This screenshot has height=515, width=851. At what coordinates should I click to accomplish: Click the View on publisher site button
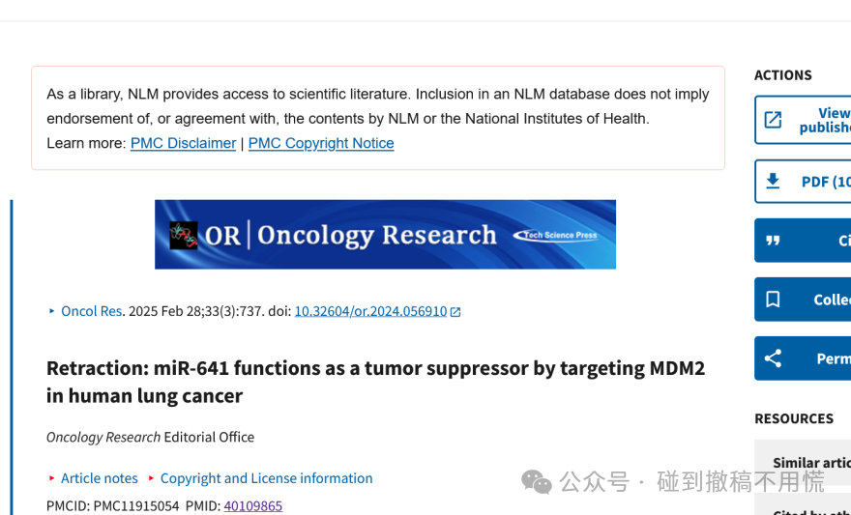coord(803,120)
